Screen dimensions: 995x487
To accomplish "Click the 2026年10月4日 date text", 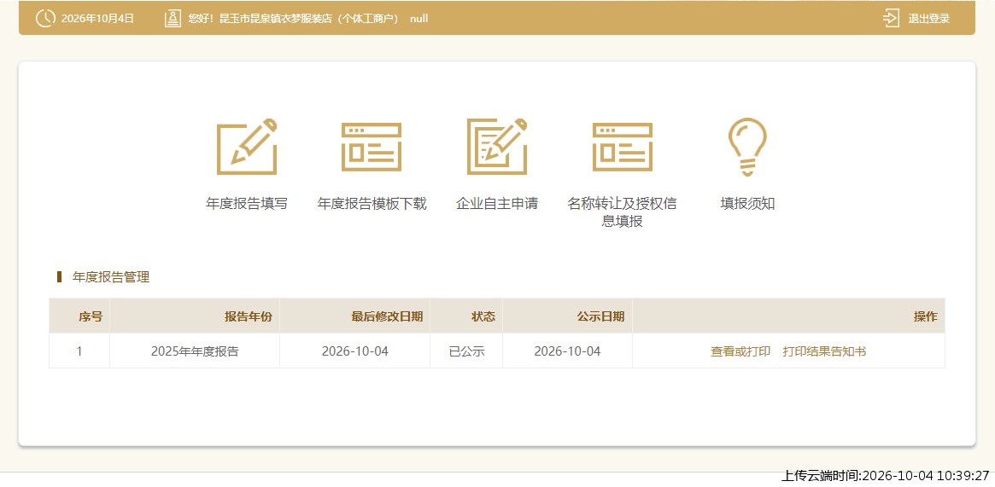I will 97,19.
